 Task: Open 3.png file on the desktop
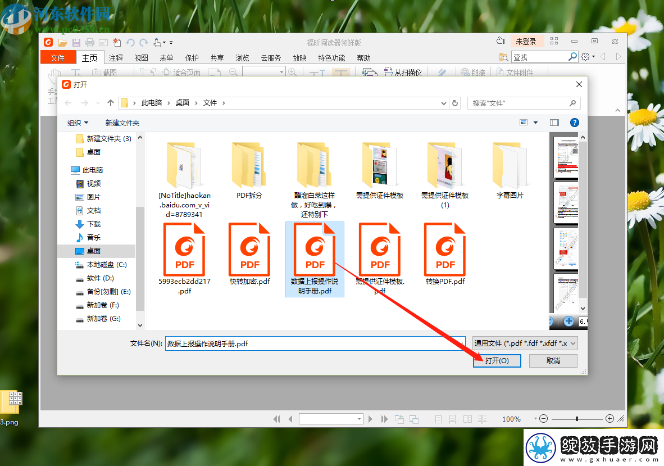11,408
